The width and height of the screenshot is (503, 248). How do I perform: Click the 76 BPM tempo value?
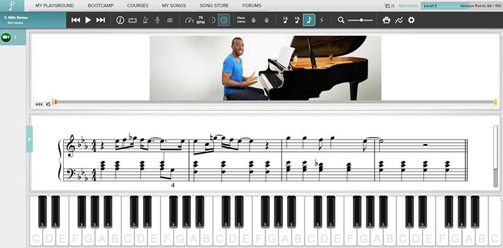pos(200,20)
